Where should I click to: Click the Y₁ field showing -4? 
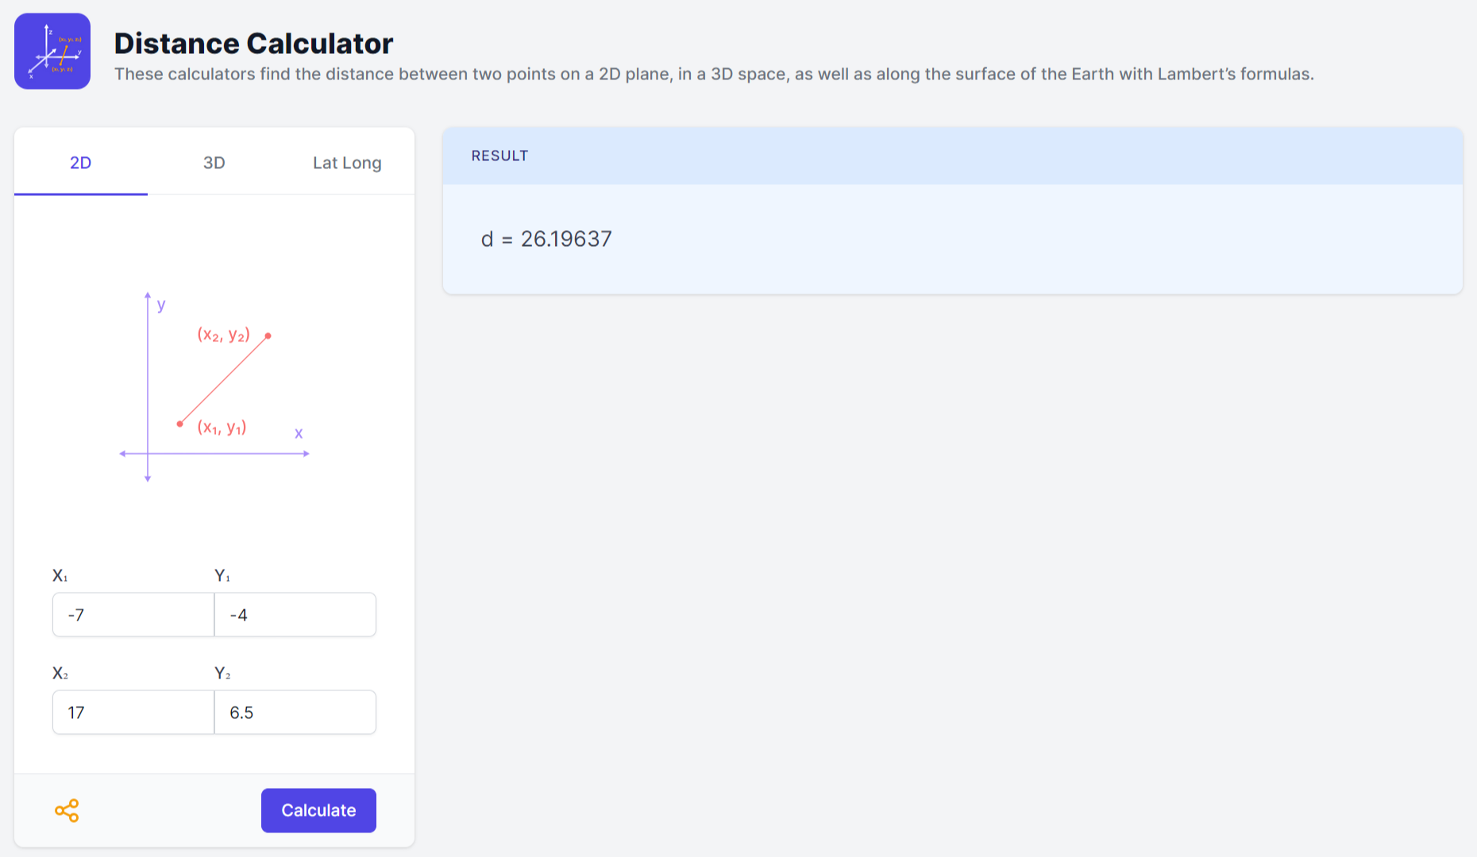295,614
